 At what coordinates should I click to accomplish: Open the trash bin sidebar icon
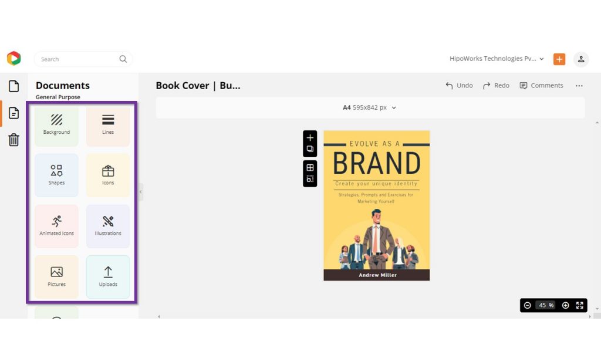pos(14,140)
